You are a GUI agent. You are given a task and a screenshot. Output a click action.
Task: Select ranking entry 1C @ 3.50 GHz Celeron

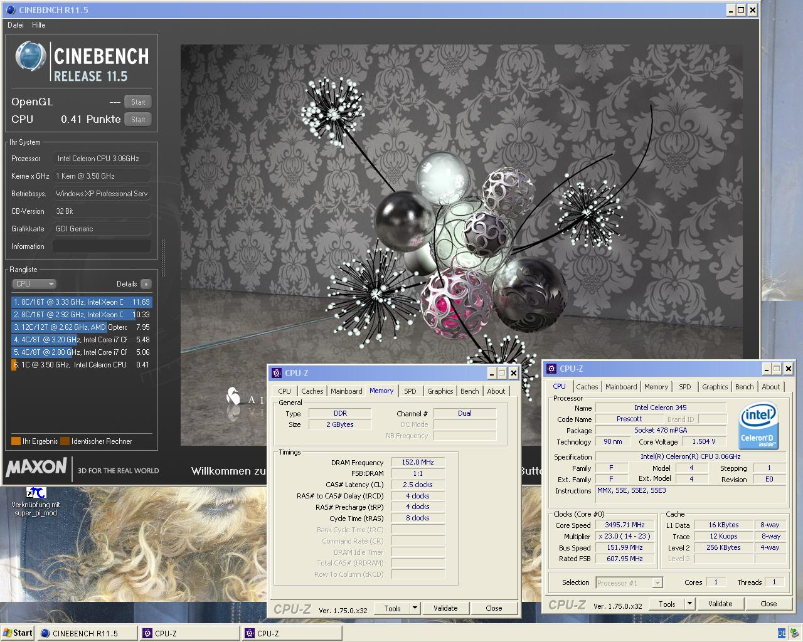82,365
